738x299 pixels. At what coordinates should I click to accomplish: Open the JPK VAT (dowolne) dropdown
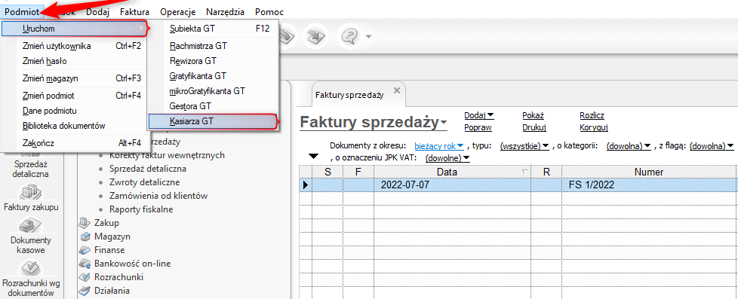click(447, 158)
